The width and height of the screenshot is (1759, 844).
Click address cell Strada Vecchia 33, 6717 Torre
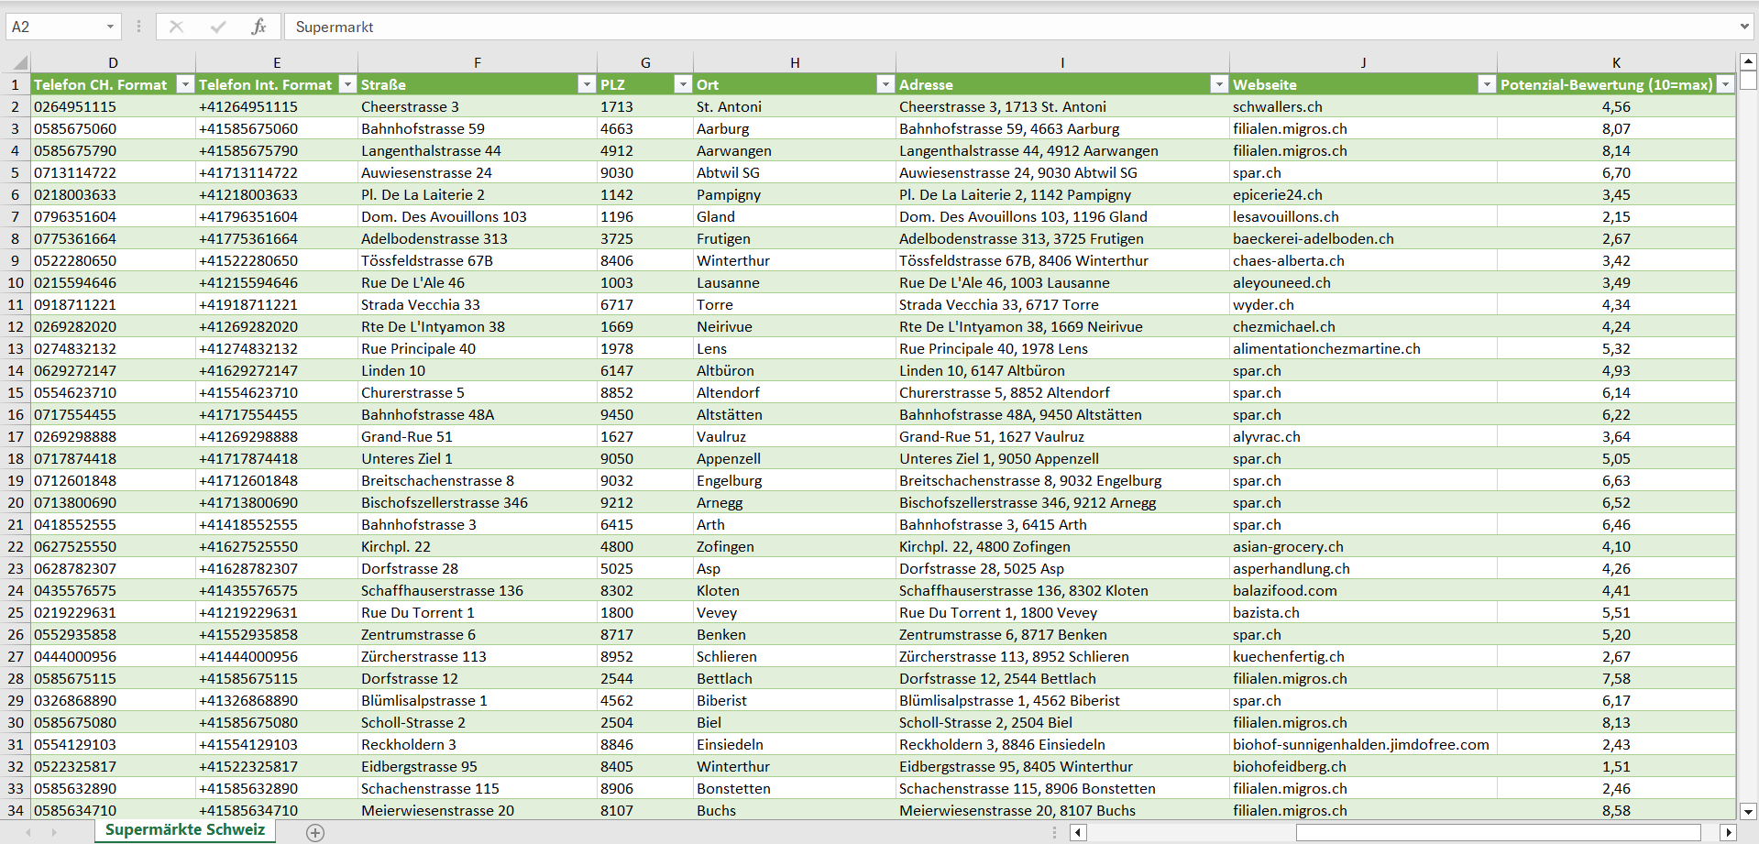click(1062, 304)
